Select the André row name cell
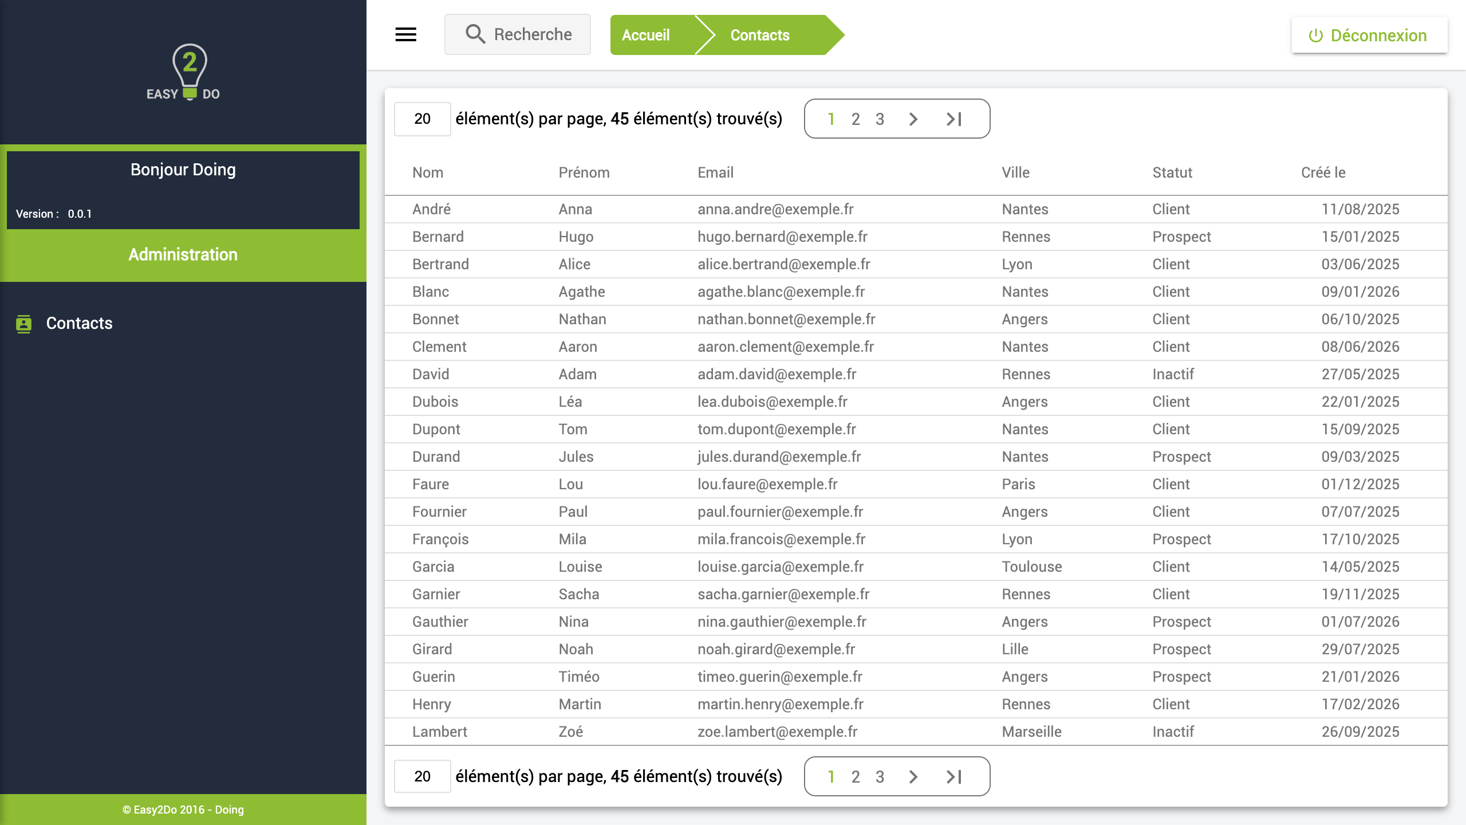The width and height of the screenshot is (1466, 825). 431,209
